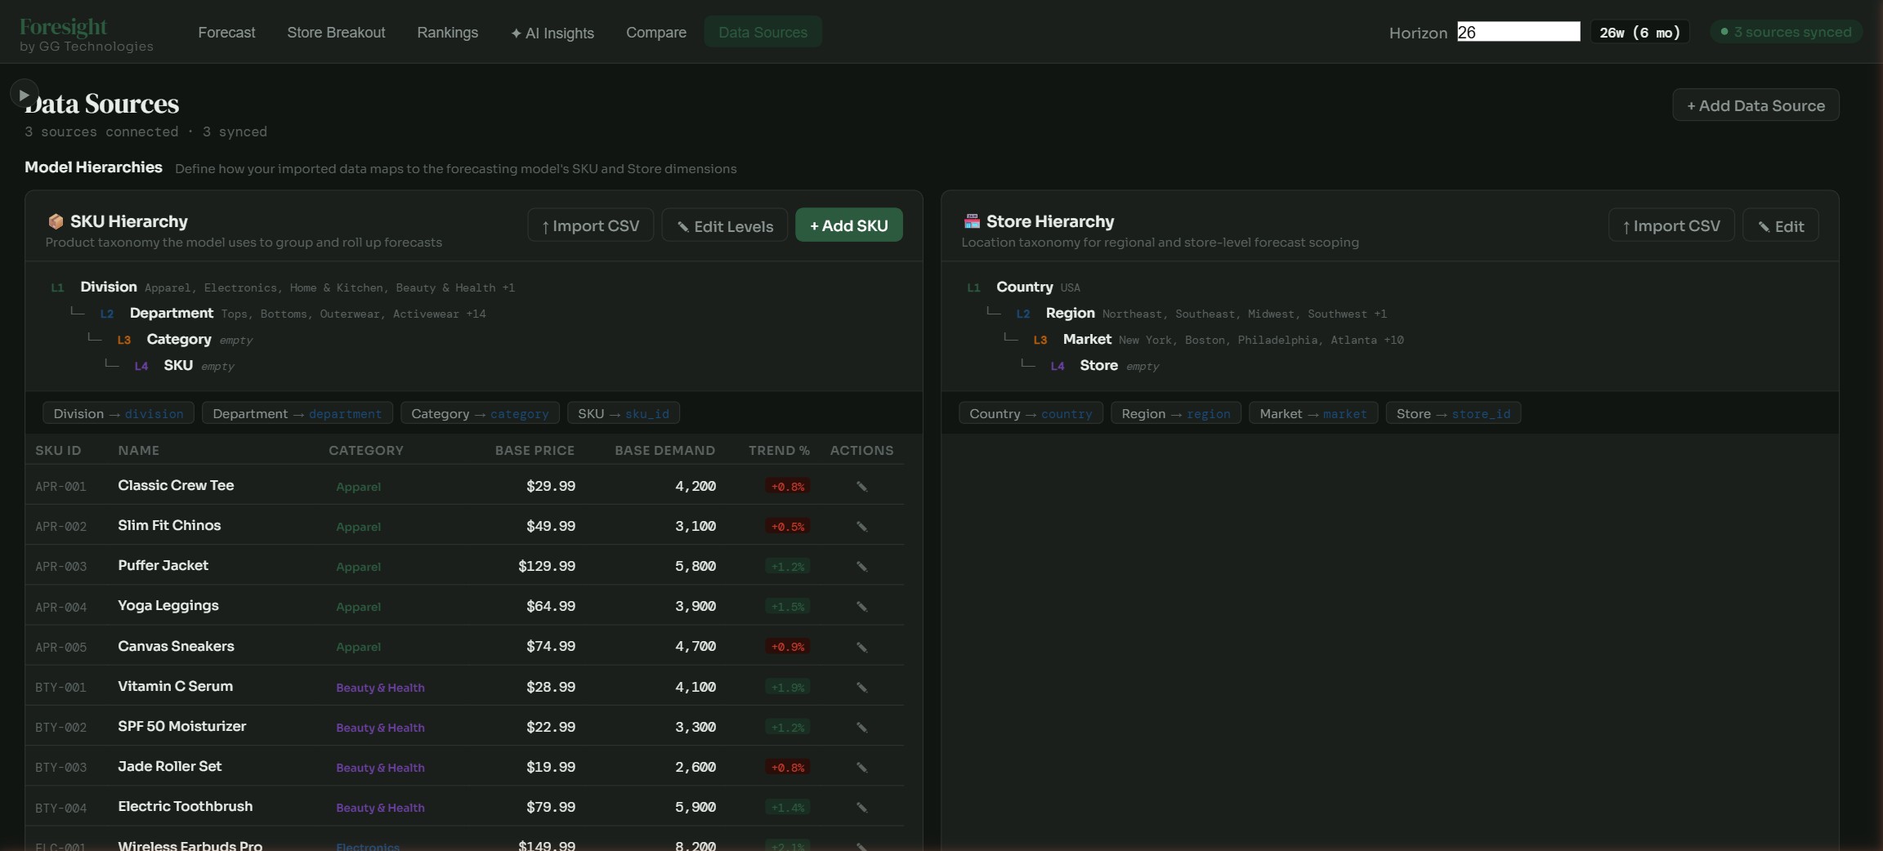1883x851 pixels.
Task: Edit the Canvas Sneakers row
Action: 861,647
